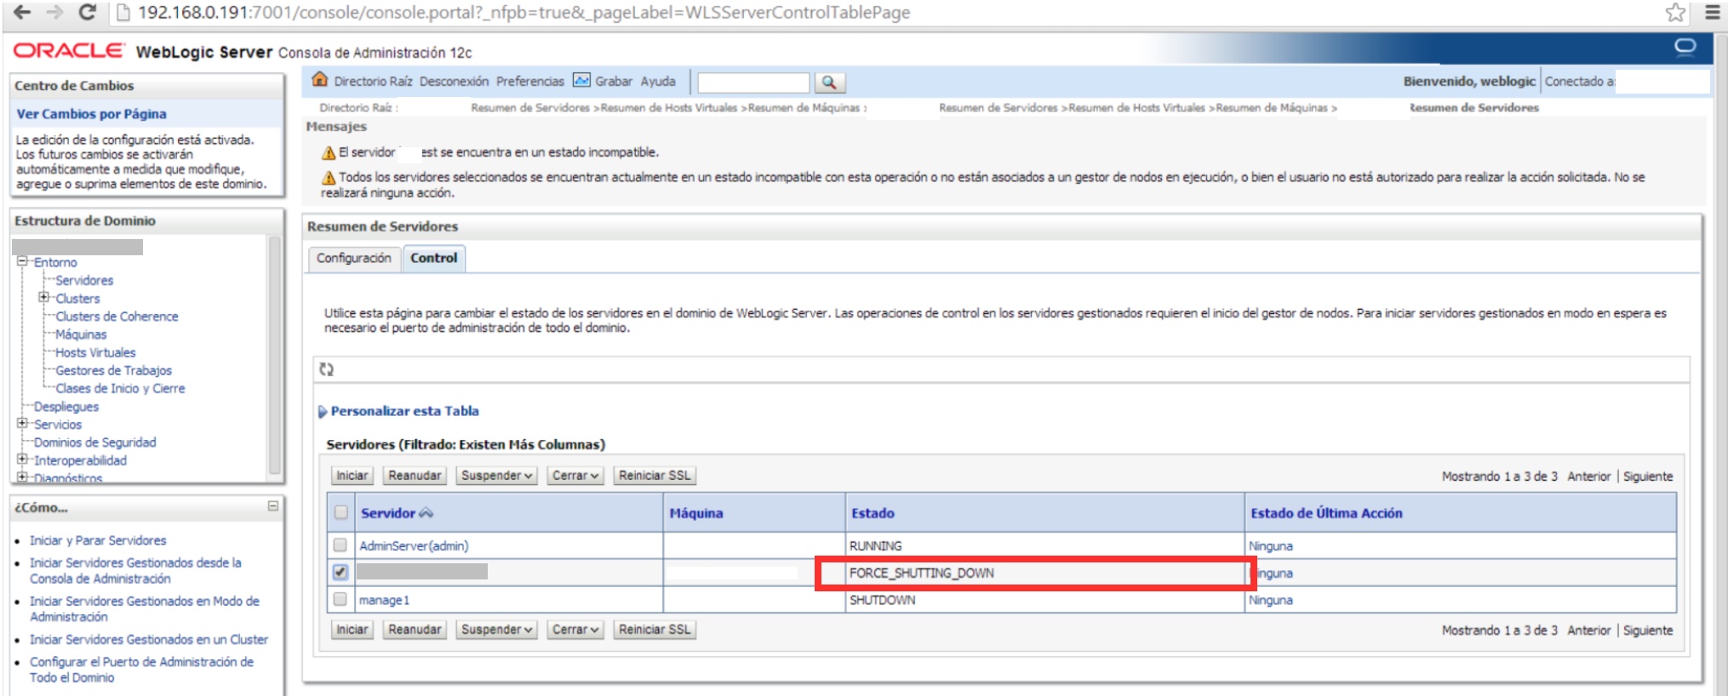Viewport: 1728px width, 696px height.
Task: Click the top Reiniciar SSL button
Action: click(655, 476)
